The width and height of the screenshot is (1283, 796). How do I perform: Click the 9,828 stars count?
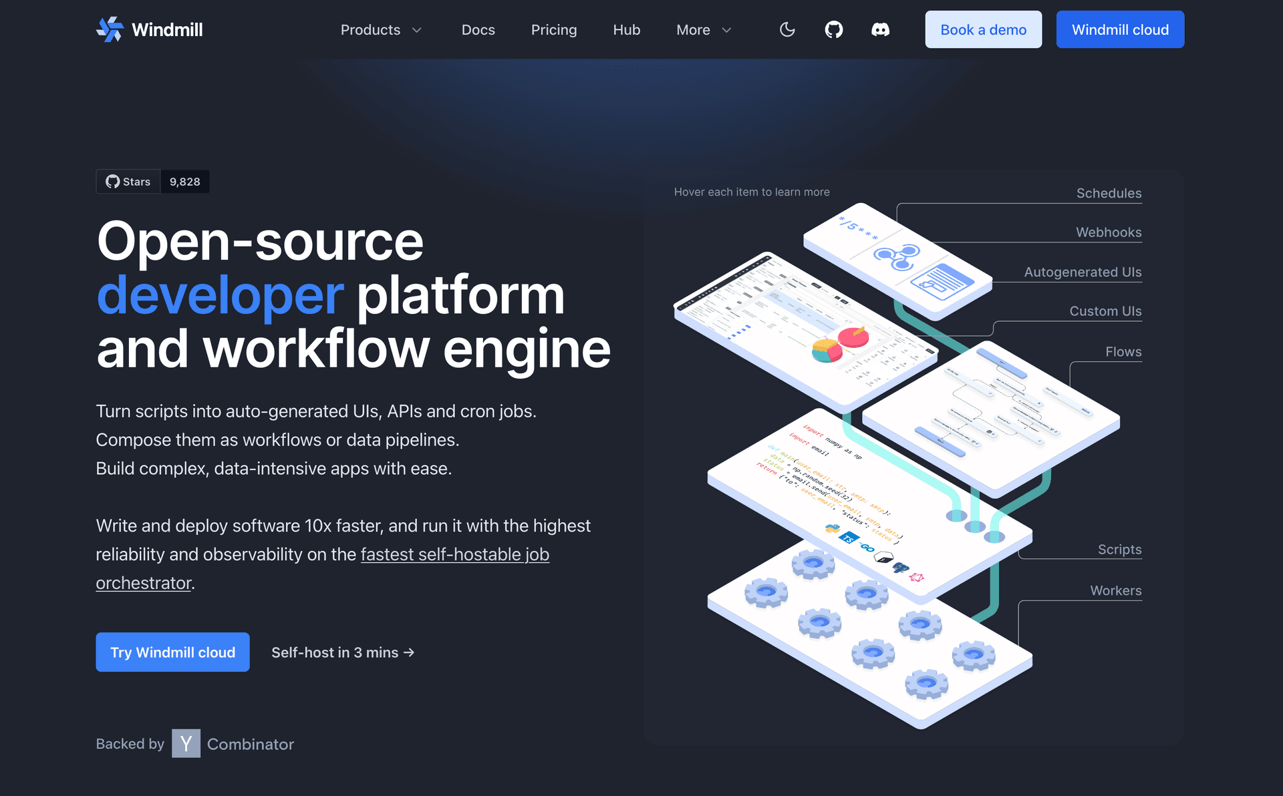tap(185, 182)
